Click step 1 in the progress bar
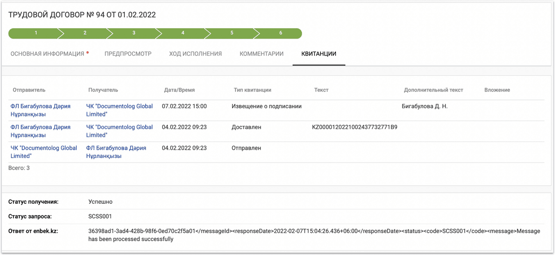This screenshot has height=255, width=555. (x=36, y=33)
